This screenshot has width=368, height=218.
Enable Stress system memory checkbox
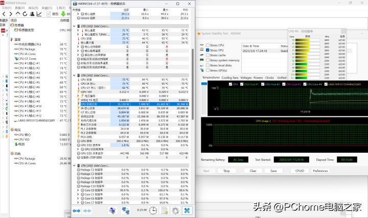click(207, 60)
